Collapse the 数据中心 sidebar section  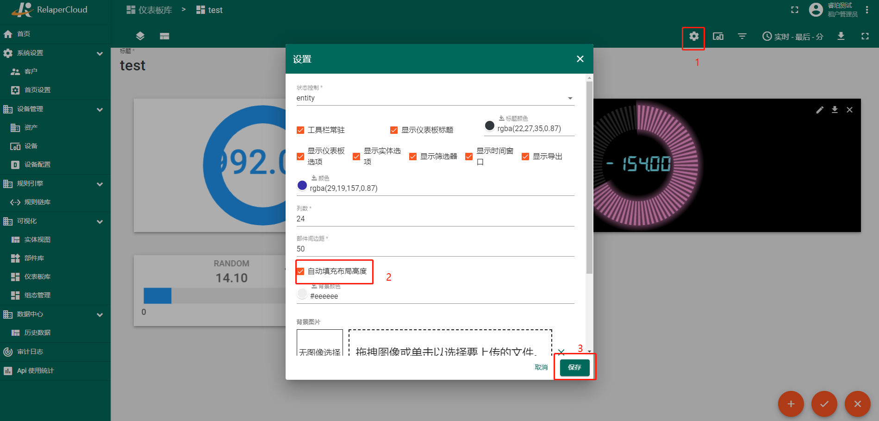[100, 314]
